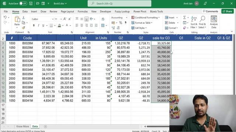Open the Know More sheet tab
The image size is (236, 132).
click(x=22, y=126)
